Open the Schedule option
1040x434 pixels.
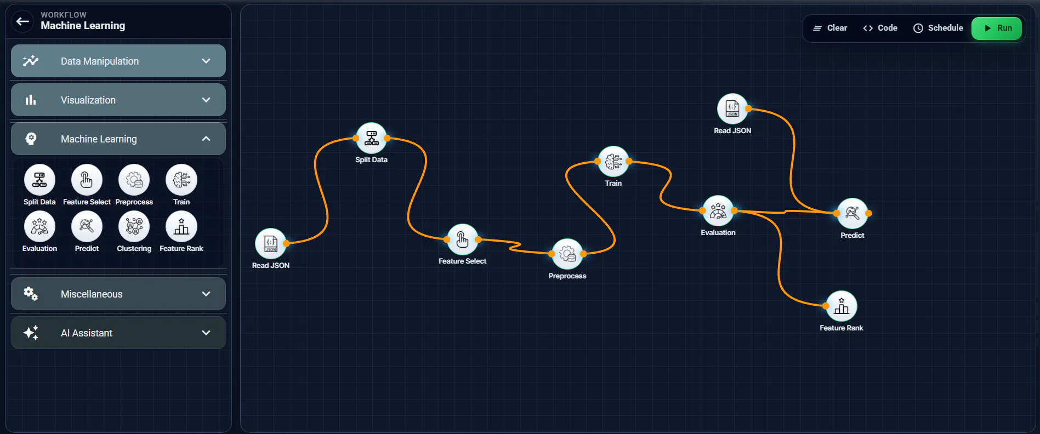click(938, 28)
